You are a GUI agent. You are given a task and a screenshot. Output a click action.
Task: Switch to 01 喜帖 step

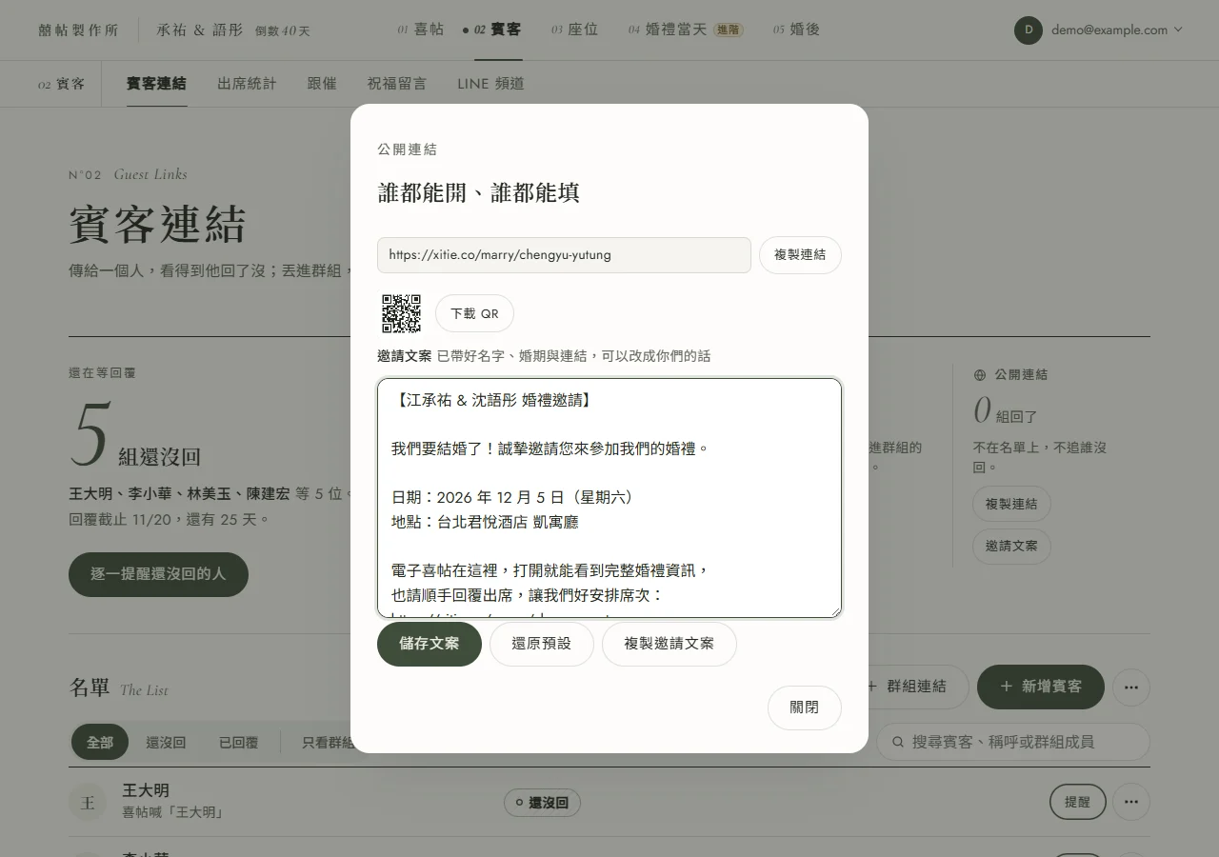click(421, 30)
